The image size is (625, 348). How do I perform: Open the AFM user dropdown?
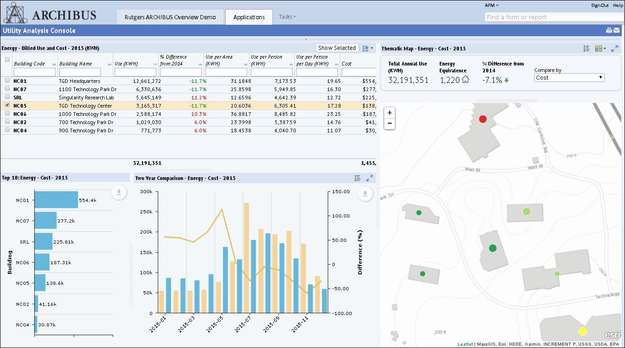coord(492,5)
